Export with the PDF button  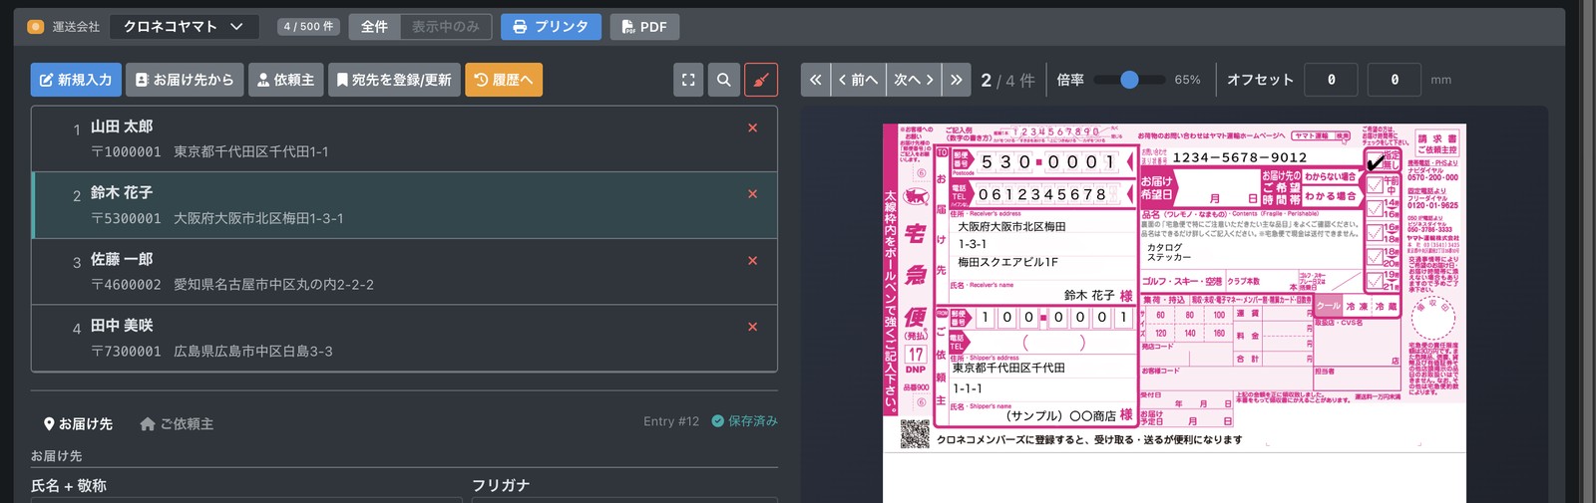click(644, 27)
